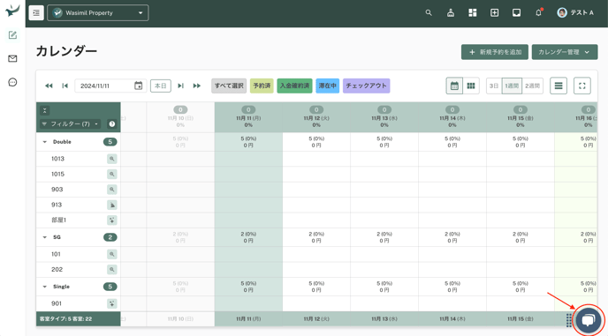Collapse the SG room type group
This screenshot has width=608, height=336.
[44, 237]
